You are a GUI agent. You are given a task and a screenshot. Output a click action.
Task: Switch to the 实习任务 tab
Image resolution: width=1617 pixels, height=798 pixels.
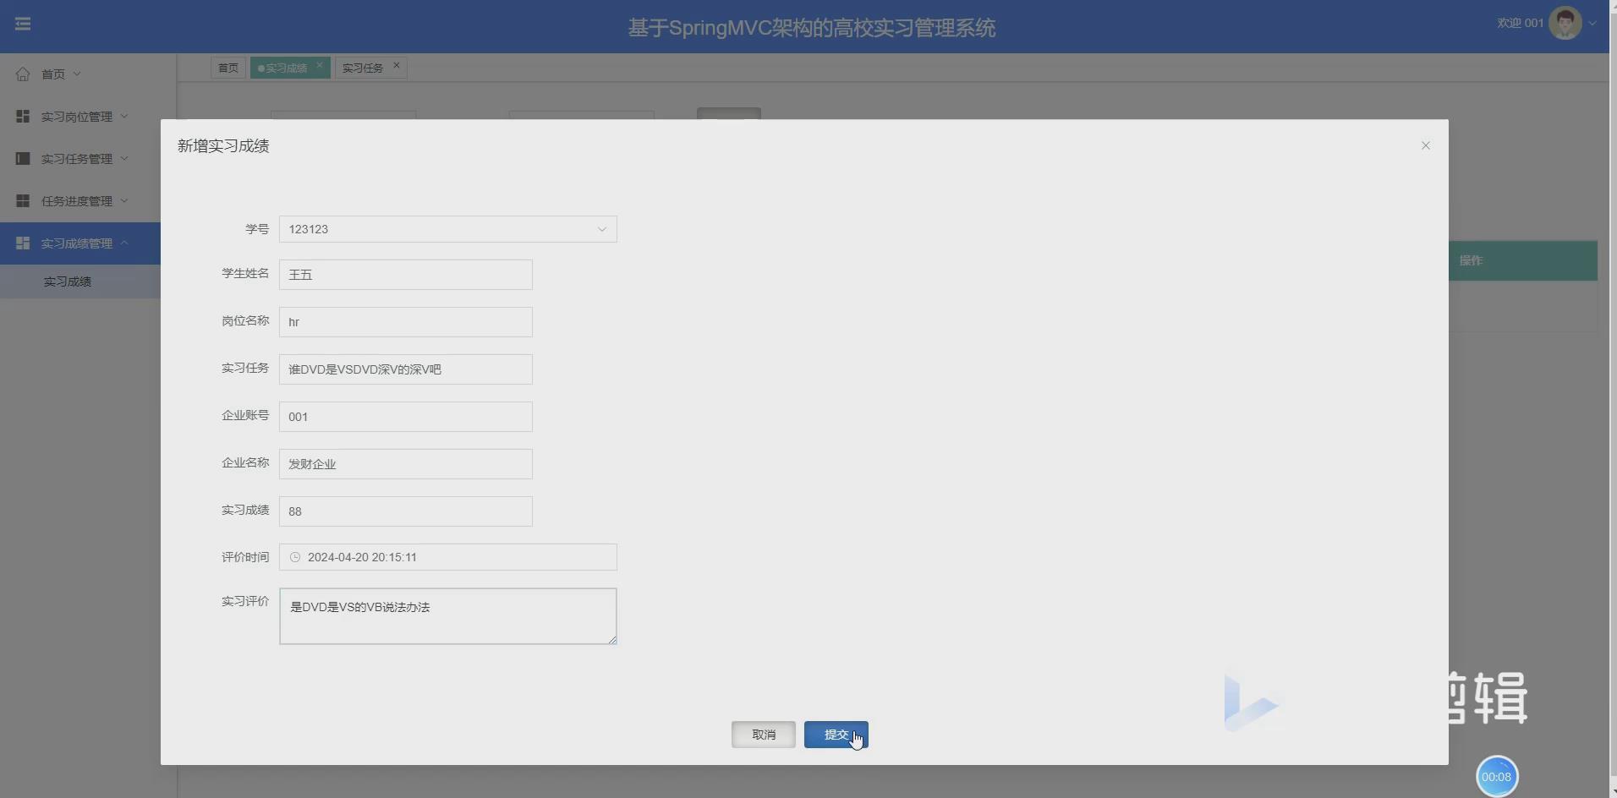(x=362, y=68)
